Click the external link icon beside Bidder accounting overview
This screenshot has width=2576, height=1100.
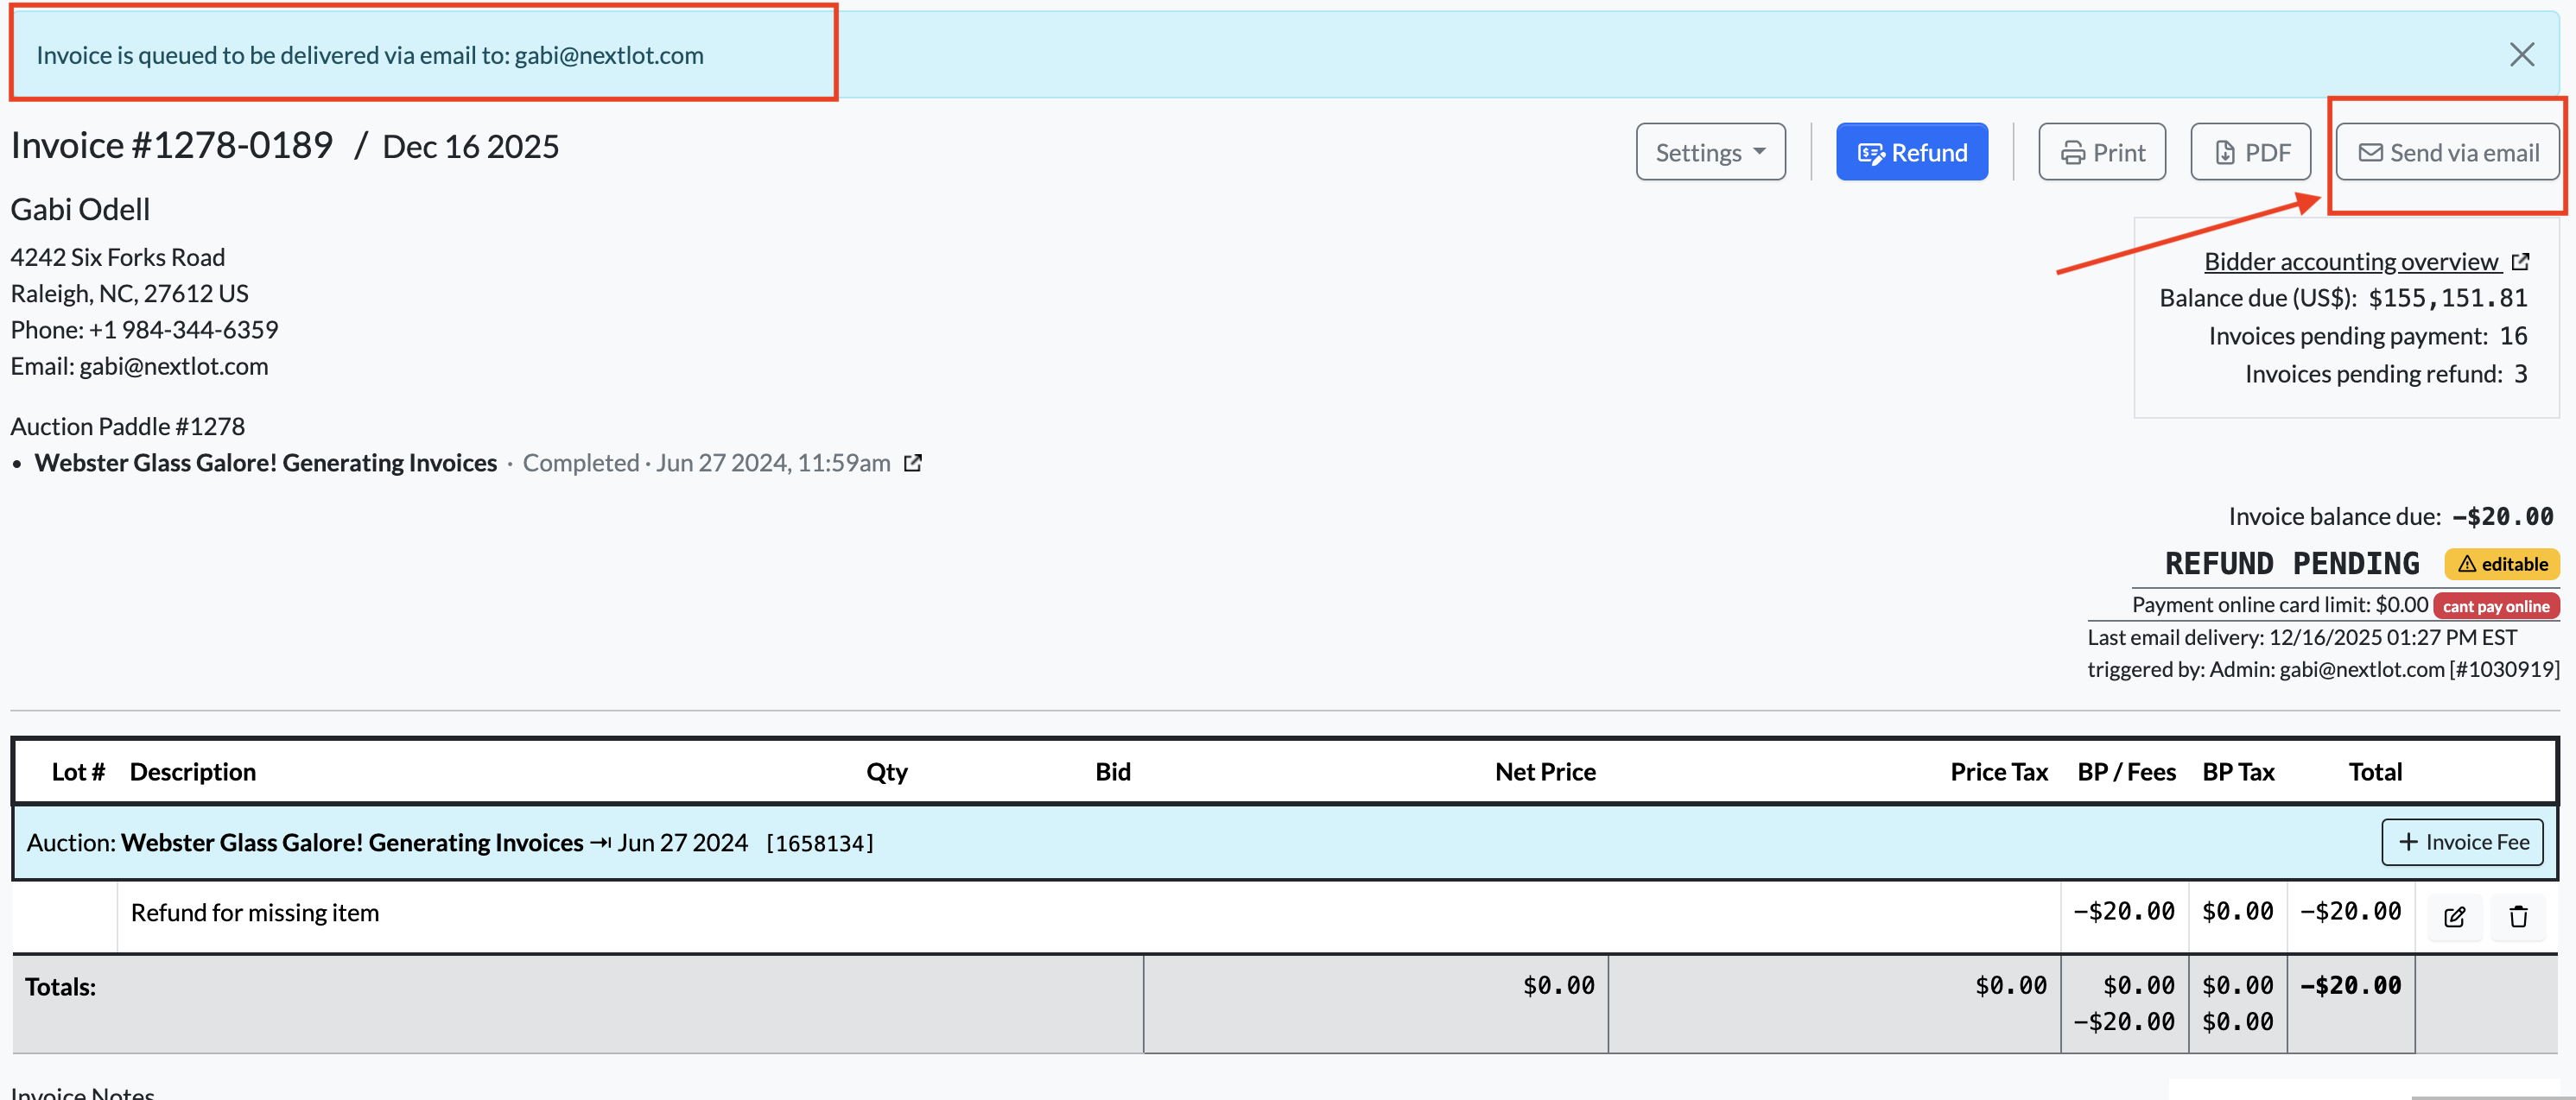click(x=2520, y=262)
